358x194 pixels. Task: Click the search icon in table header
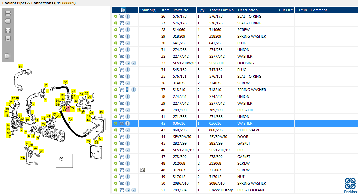[124, 10]
